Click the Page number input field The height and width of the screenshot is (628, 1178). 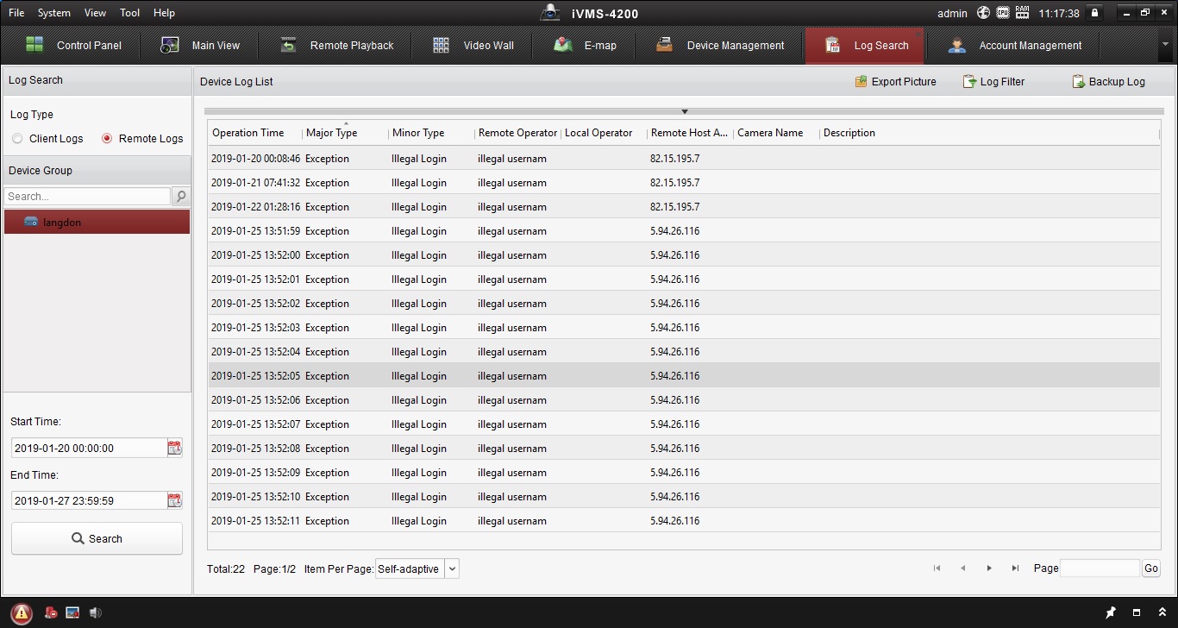click(1100, 568)
